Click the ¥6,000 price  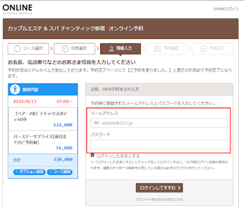(x=64, y=148)
